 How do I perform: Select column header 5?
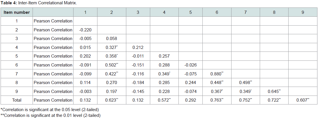191,12
